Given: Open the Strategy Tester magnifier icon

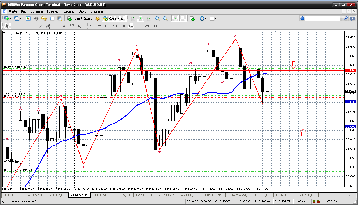Looking at the screenshot, I should (x=60, y=18).
